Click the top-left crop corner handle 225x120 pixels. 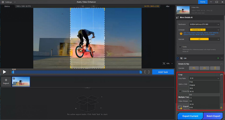(70, 8)
